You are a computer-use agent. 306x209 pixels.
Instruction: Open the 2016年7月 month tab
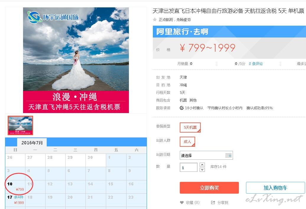[32, 143]
